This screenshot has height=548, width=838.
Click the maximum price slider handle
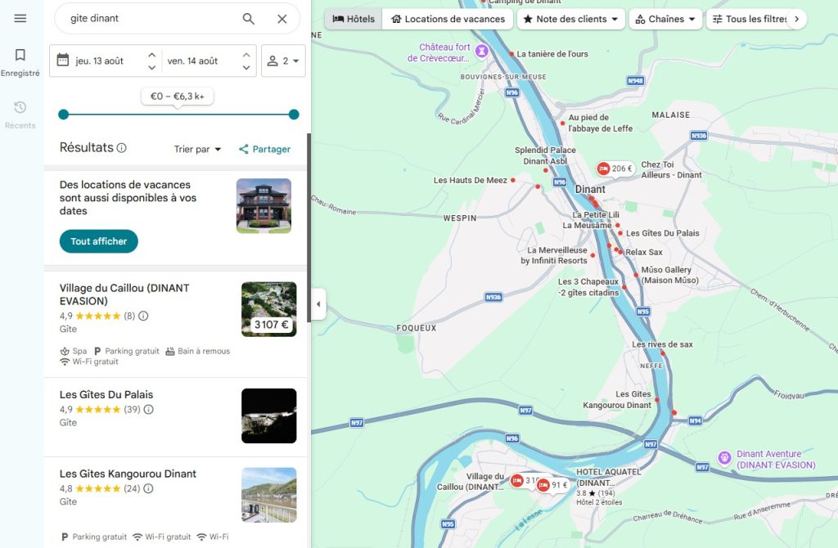(x=294, y=115)
